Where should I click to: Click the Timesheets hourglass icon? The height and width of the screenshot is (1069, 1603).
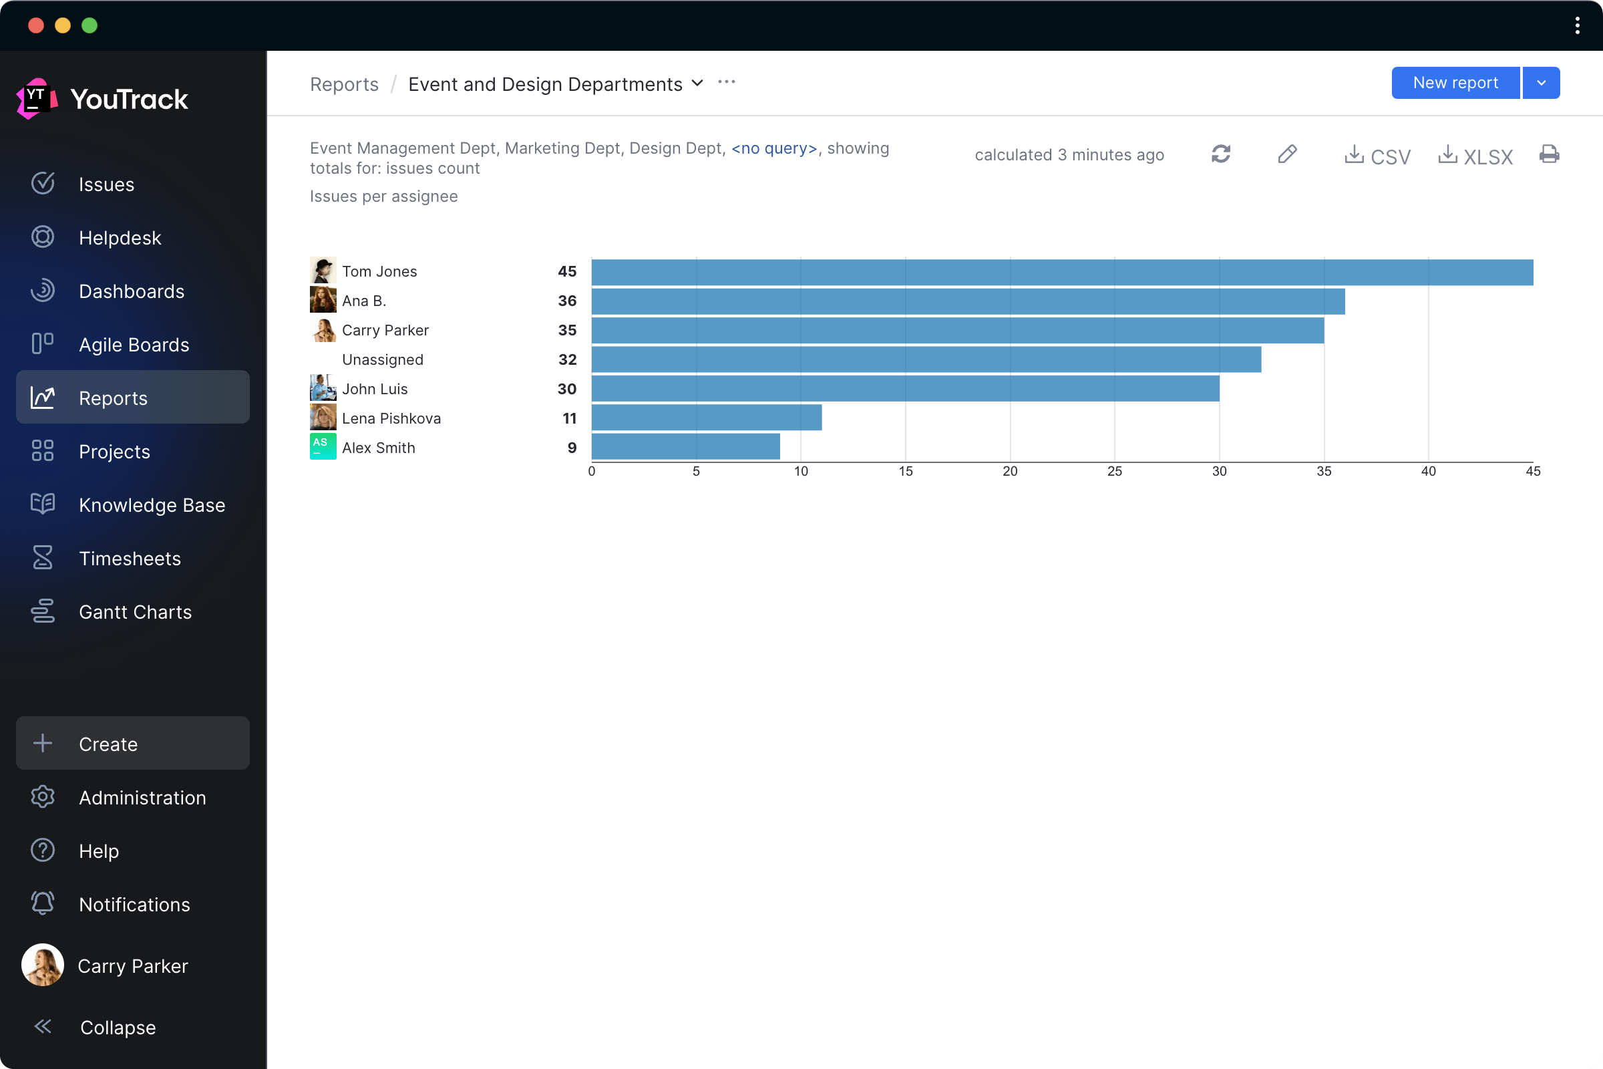pyautogui.click(x=43, y=558)
